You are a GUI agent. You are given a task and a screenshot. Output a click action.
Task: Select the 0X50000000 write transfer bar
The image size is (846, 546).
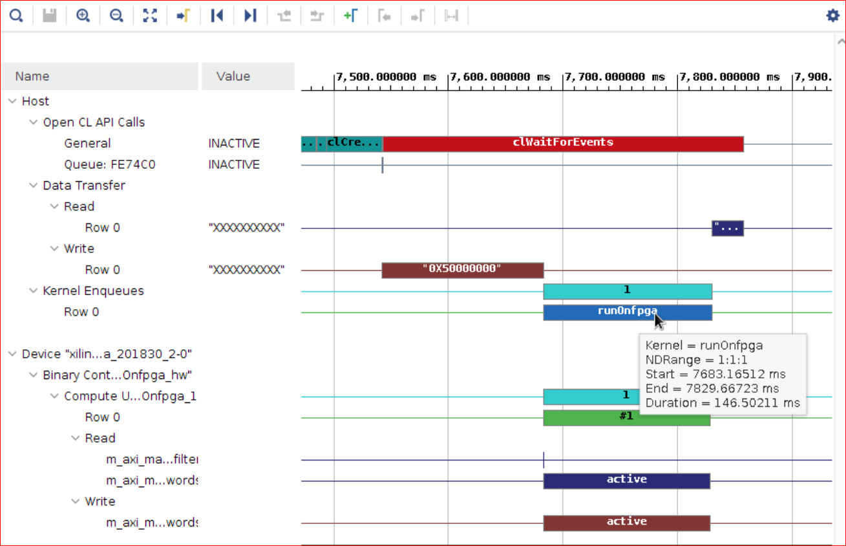click(462, 270)
